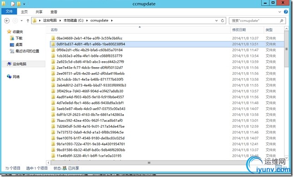Viewport: 293px width, 177px height.
Task: Select folder 0be34669-2eb1-476e-a3f9-3c55fe3b6fcc
Action: (89, 38)
